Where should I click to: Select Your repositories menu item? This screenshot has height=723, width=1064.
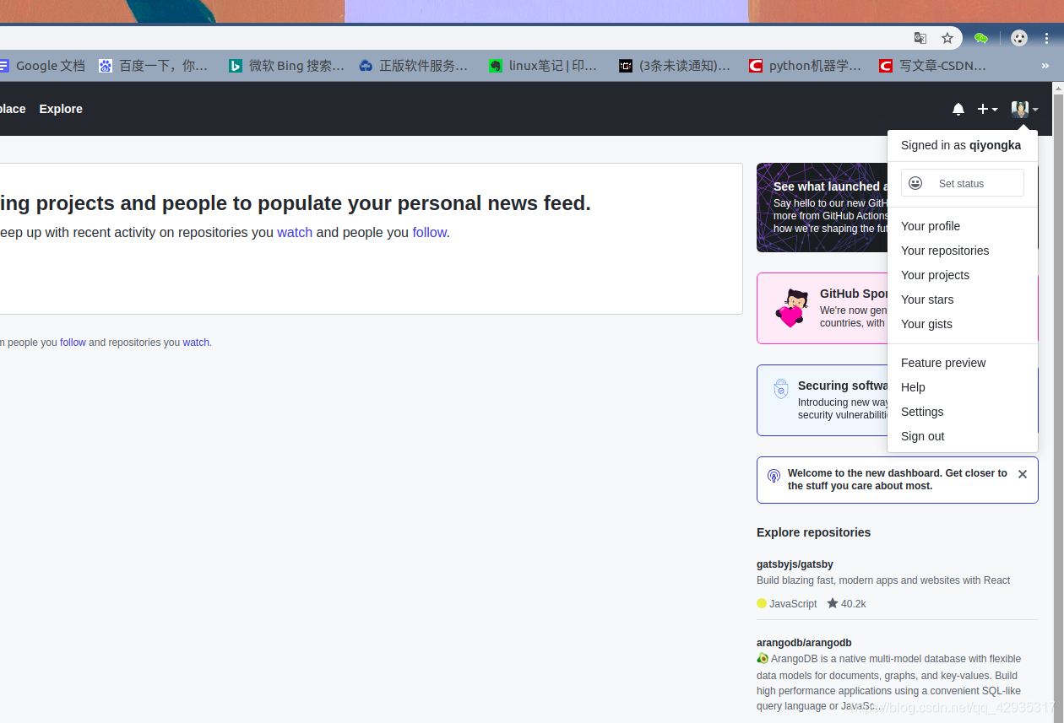tap(963, 251)
